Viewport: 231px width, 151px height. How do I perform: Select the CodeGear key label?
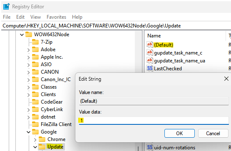tap(52, 102)
